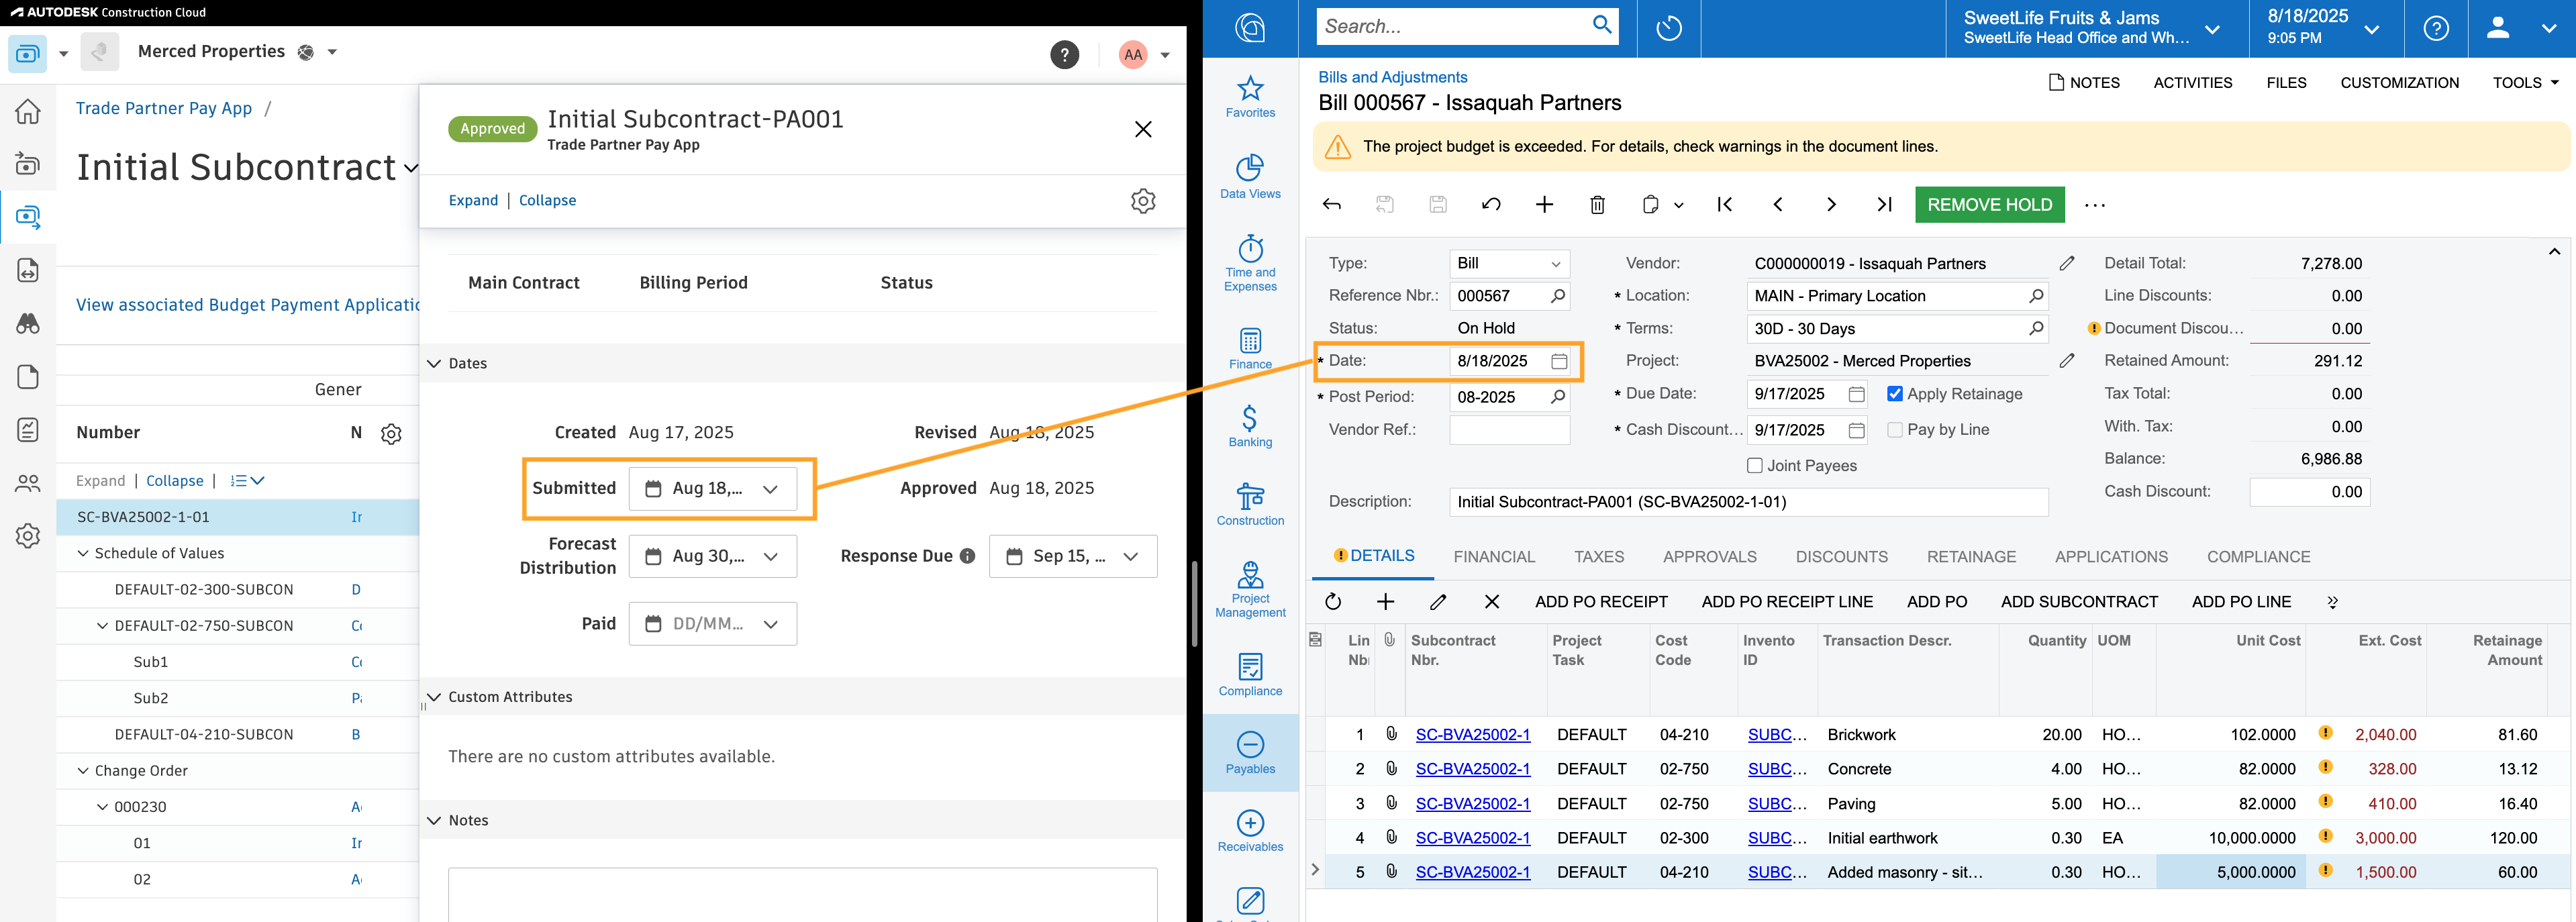Open the Submitted date picker dropdown
The height and width of the screenshot is (922, 2576).
point(770,489)
